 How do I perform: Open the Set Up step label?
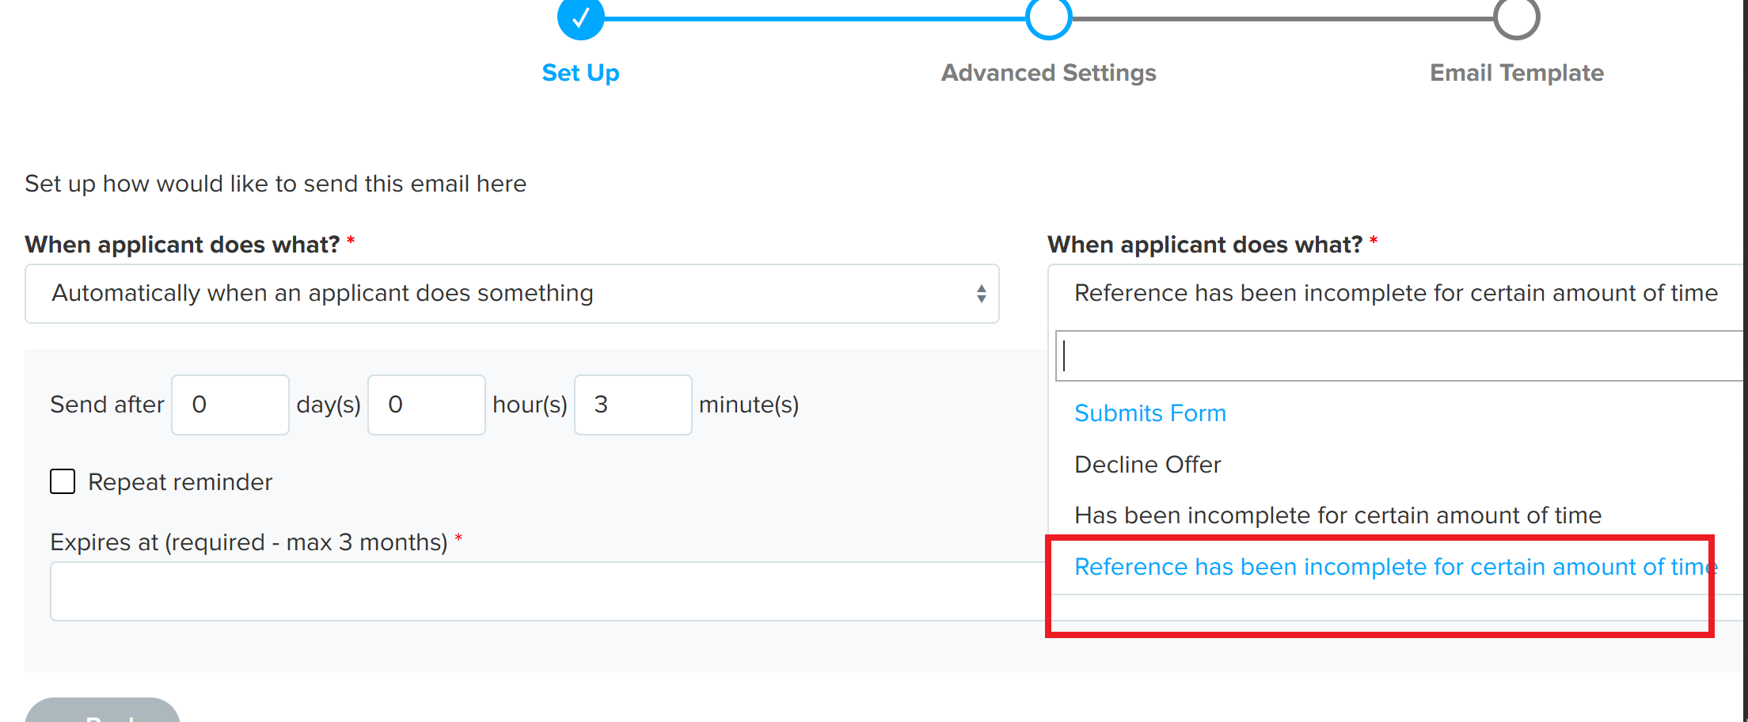580,73
